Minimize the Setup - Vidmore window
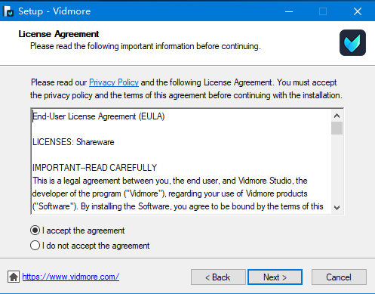Screen dimensions: 375x294 pos(289,11)
